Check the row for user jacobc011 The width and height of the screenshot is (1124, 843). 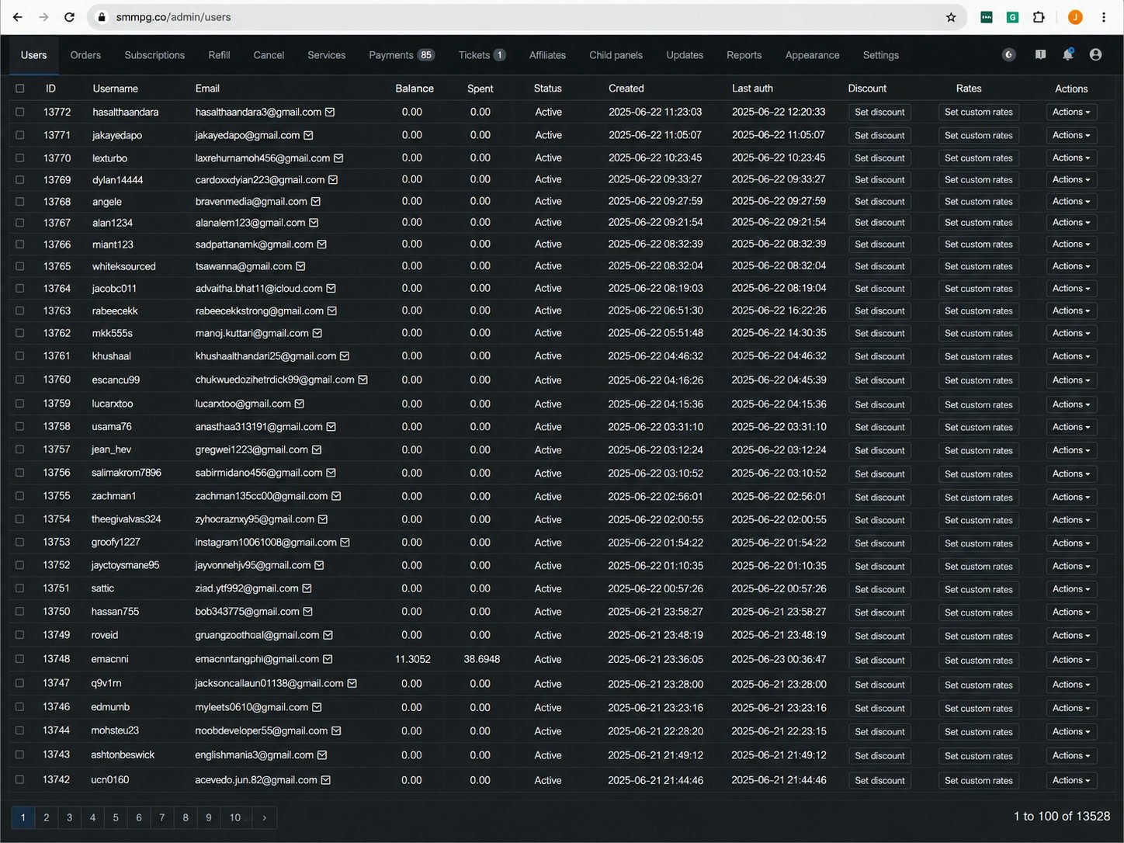20,288
